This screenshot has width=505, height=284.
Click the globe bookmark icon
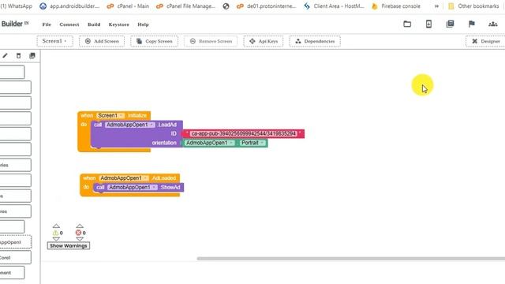point(226,6)
